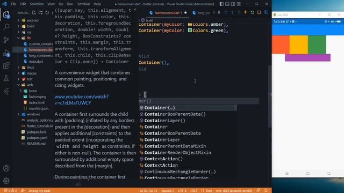Image resolution: width=344 pixels, height=193 pixels.
Task: Open the YouTube link in documentation popup
Action: coord(82,100)
